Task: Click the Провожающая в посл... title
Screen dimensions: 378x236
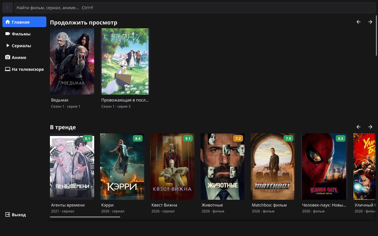Action: click(x=125, y=100)
